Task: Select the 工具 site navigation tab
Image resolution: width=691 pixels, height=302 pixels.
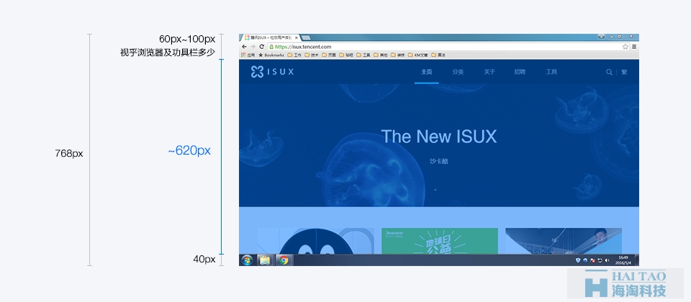Action: [551, 72]
